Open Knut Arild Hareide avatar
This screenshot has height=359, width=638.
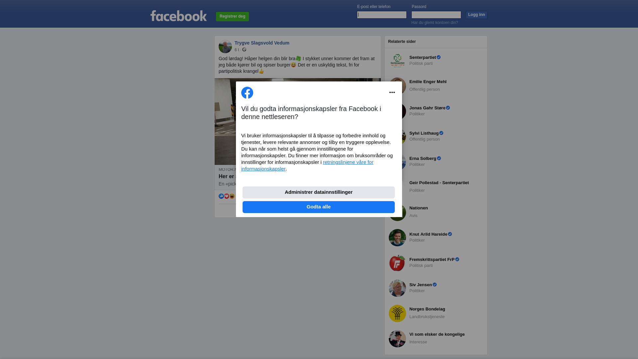point(397,238)
